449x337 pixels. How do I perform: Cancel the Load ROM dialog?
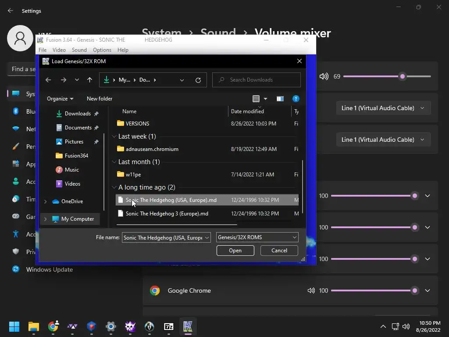[279, 251]
